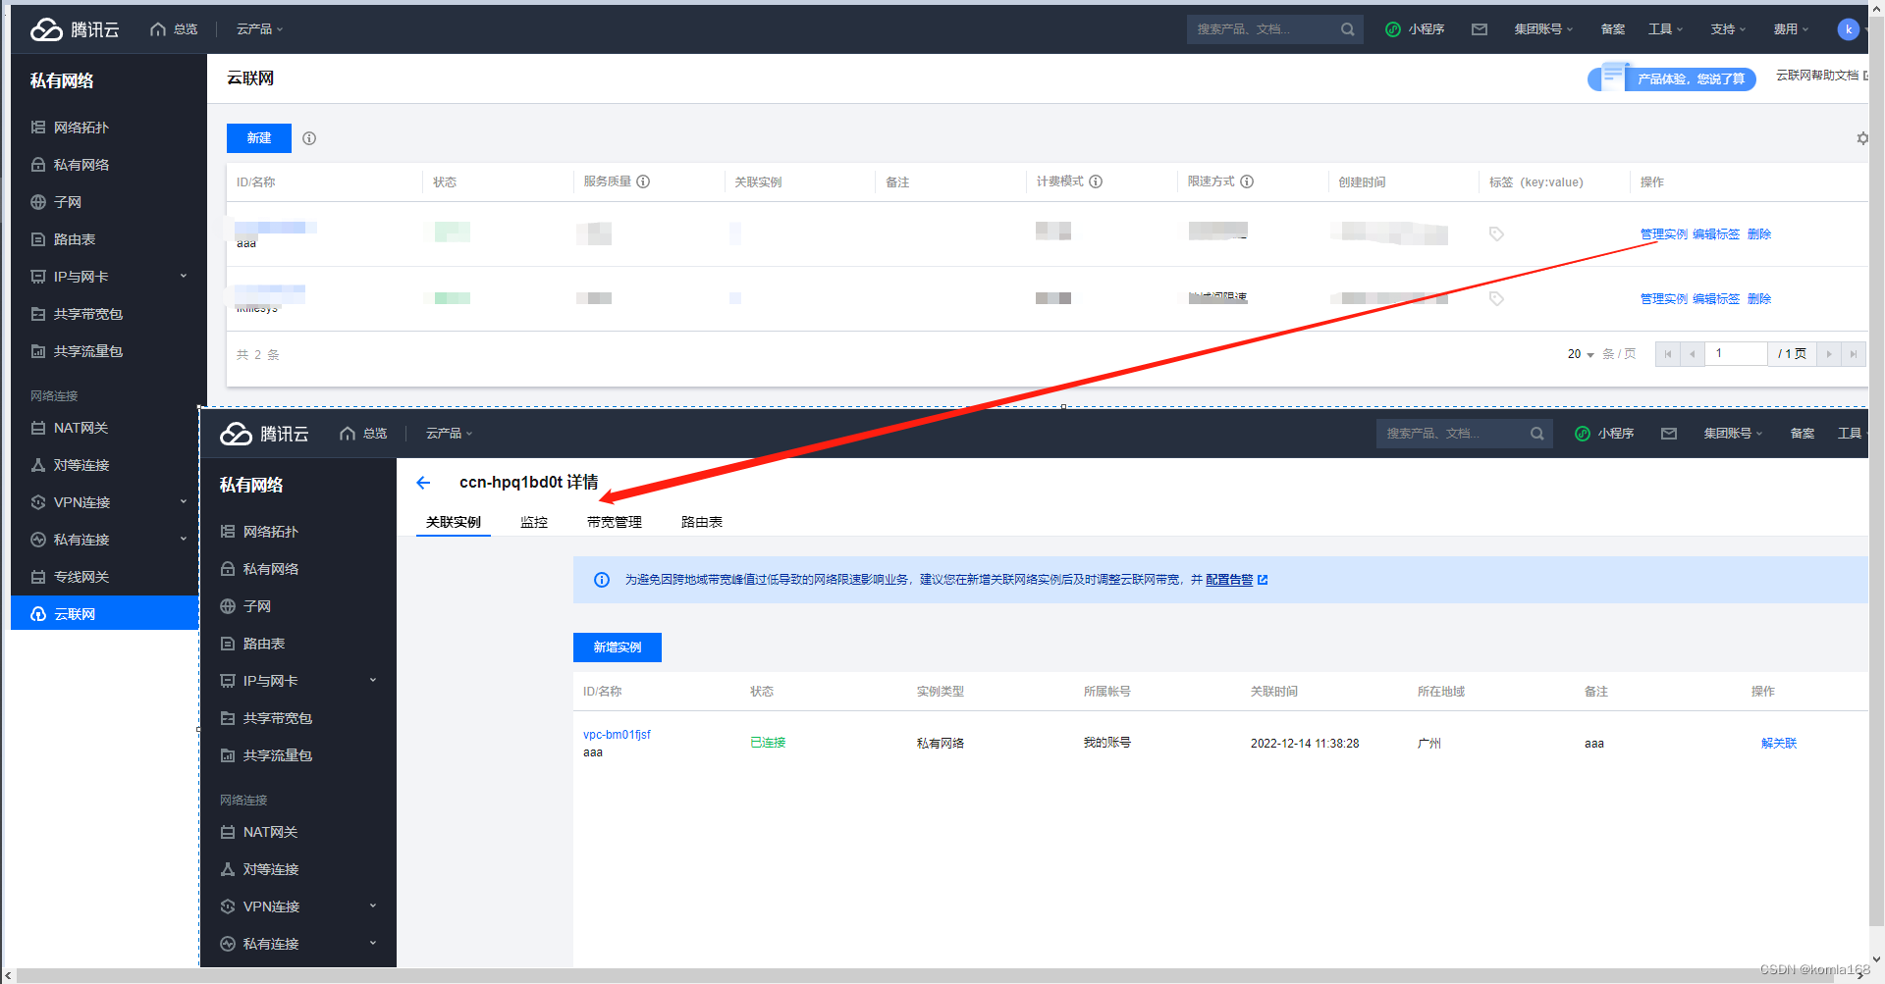Click 管理实例 in the aaa row
Screen dimensions: 1885x984
coord(1664,233)
